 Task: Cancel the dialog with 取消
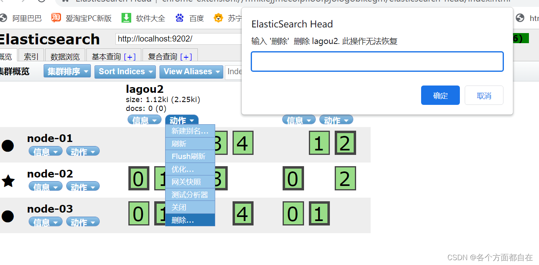484,95
